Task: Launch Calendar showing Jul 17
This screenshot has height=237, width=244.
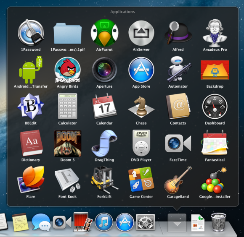Action: pyautogui.click(x=104, y=106)
